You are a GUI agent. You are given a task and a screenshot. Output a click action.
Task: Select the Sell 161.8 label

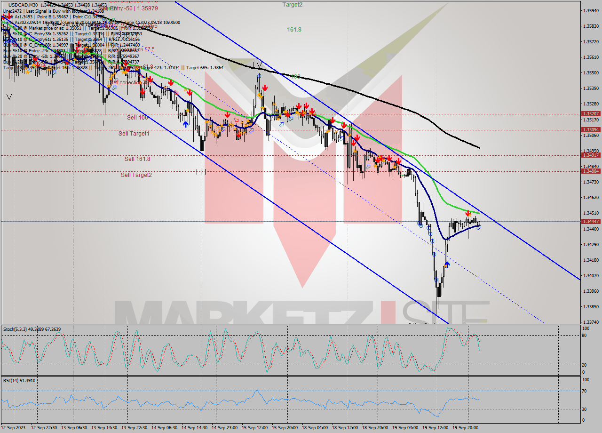coord(137,159)
